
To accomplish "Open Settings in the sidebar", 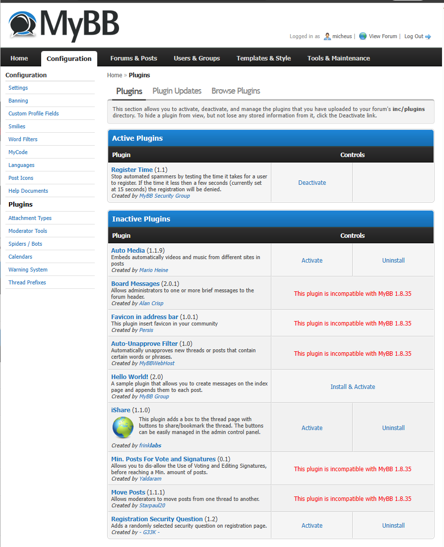I will [18, 88].
